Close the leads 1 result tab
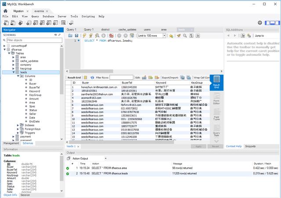281x198 pixels. coord(78,146)
